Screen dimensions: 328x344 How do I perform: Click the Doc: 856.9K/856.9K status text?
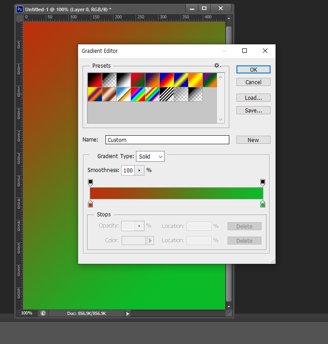87,313
